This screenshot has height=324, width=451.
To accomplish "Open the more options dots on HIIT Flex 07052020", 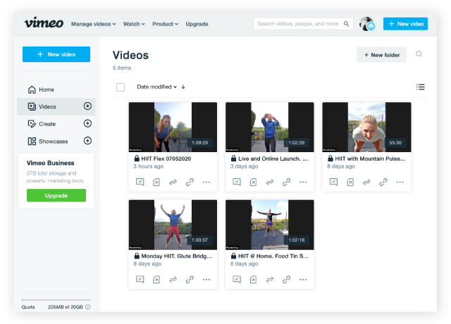I will click(206, 182).
